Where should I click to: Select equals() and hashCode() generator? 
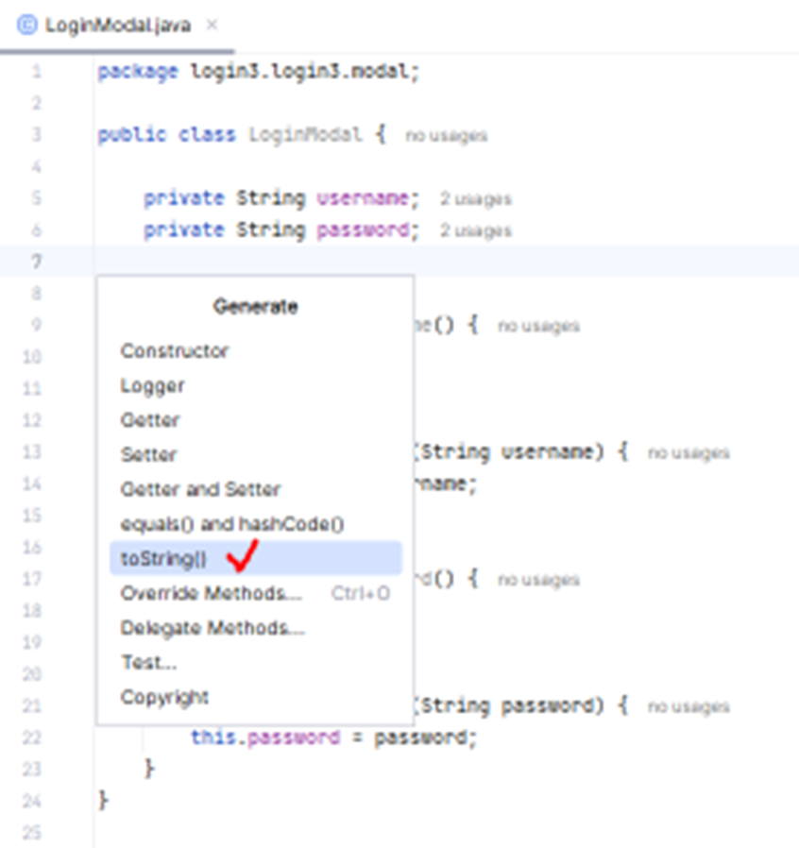[231, 523]
